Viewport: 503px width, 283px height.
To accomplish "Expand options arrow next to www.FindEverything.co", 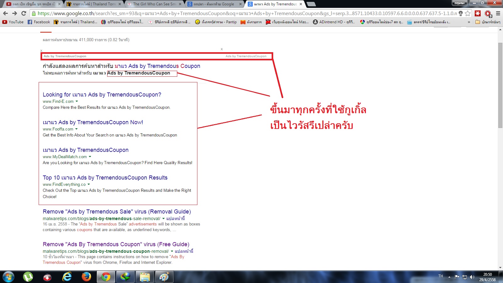I will [89, 185].
